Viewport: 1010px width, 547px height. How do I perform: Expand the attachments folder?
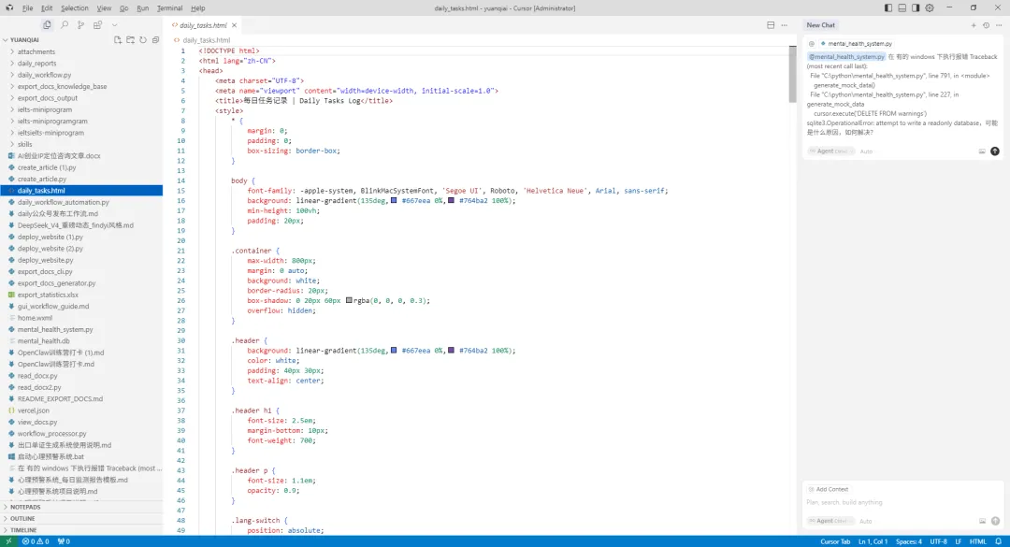coord(36,51)
